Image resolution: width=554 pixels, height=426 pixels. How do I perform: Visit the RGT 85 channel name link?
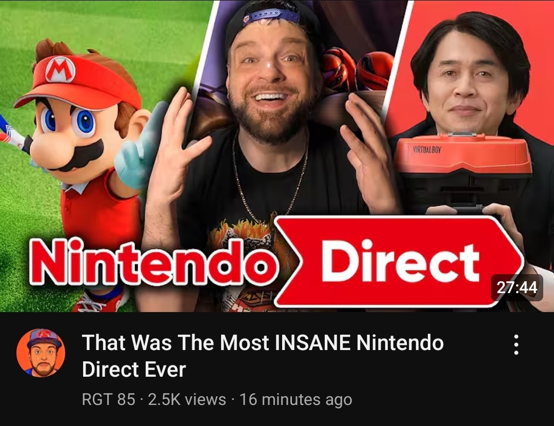point(108,399)
